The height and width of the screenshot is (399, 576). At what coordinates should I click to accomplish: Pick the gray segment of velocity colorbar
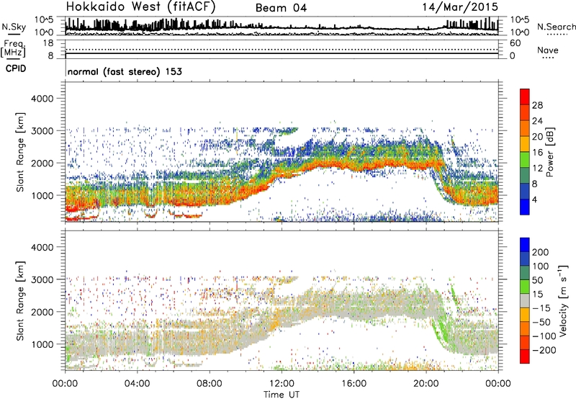tap(525, 301)
